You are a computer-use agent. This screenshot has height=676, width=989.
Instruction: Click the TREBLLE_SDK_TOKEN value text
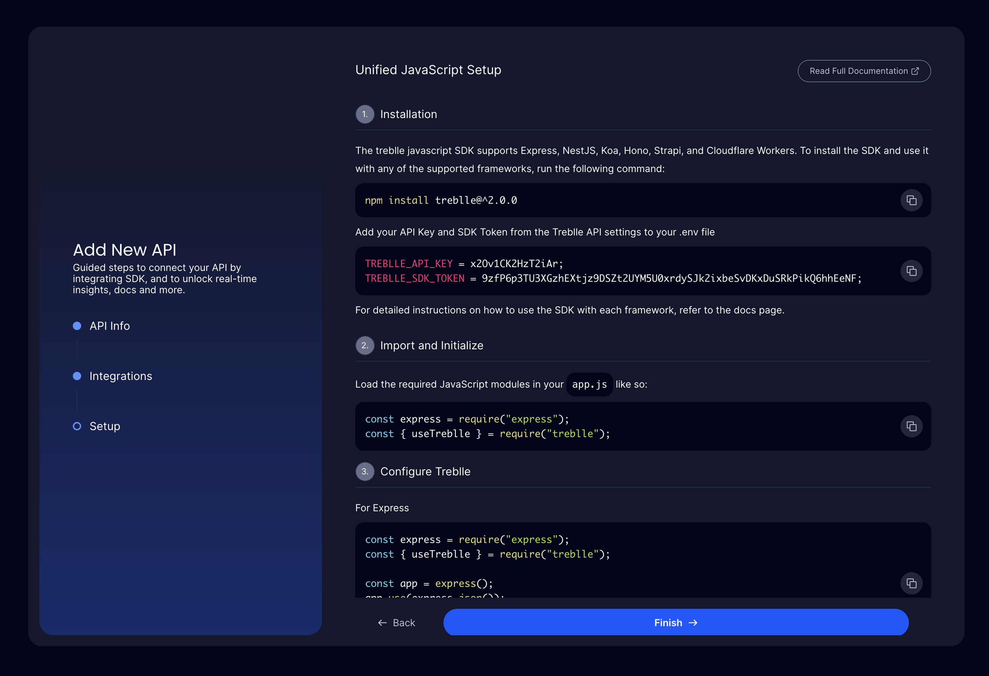671,279
